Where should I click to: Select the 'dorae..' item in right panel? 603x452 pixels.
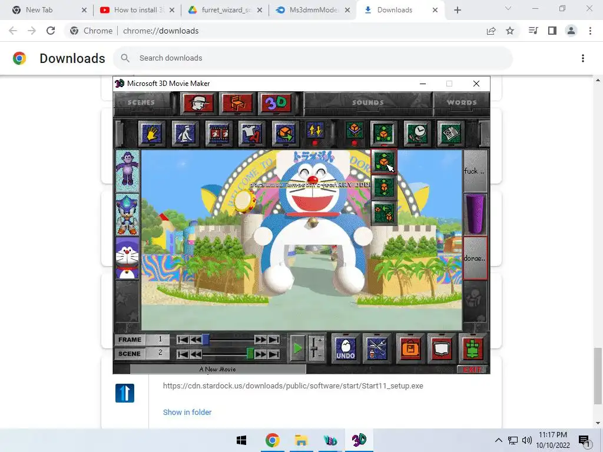[x=475, y=258]
